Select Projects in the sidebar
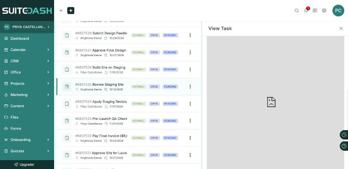 (17, 83)
